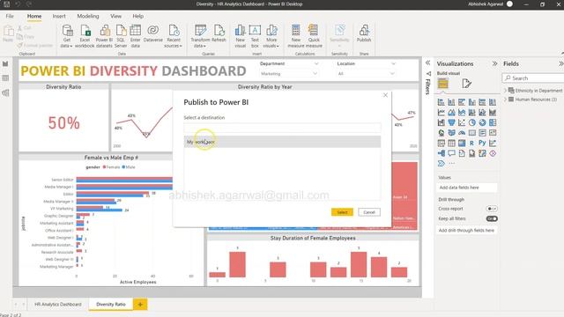Choose the R script visual

(472, 143)
